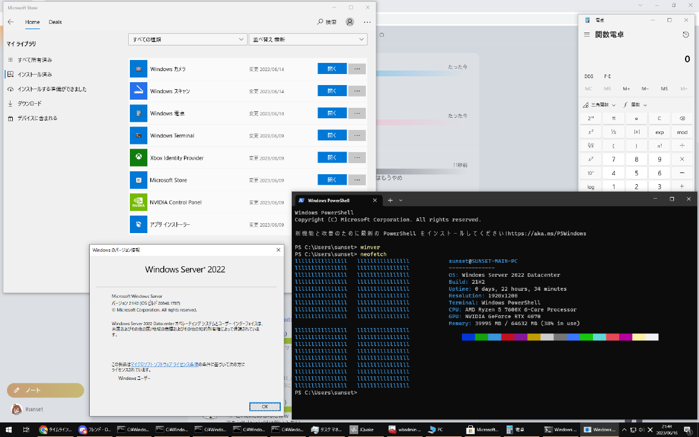Open the calculator history panel clock icon
This screenshot has width=699, height=437.
(x=685, y=34)
